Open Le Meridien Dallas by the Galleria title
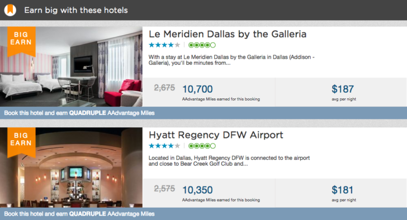Screen dimensions: 407x220 228,34
